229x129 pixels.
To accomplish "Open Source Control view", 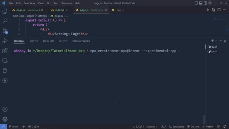I will click(x=5, y=31).
